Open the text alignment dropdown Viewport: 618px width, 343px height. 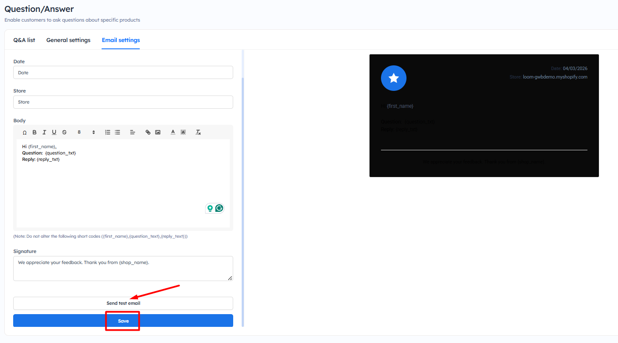[133, 132]
